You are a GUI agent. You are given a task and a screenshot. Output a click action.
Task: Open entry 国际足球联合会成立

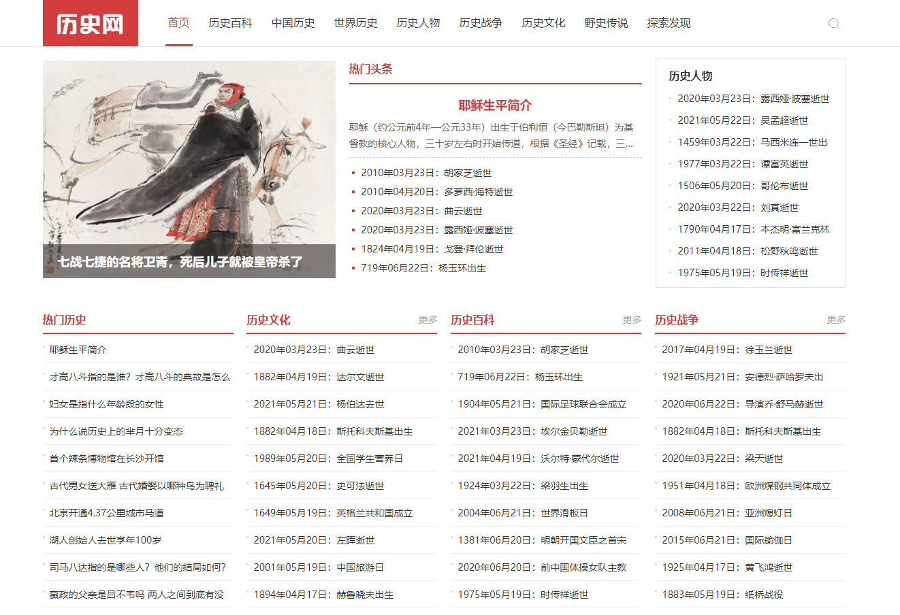[x=542, y=404]
